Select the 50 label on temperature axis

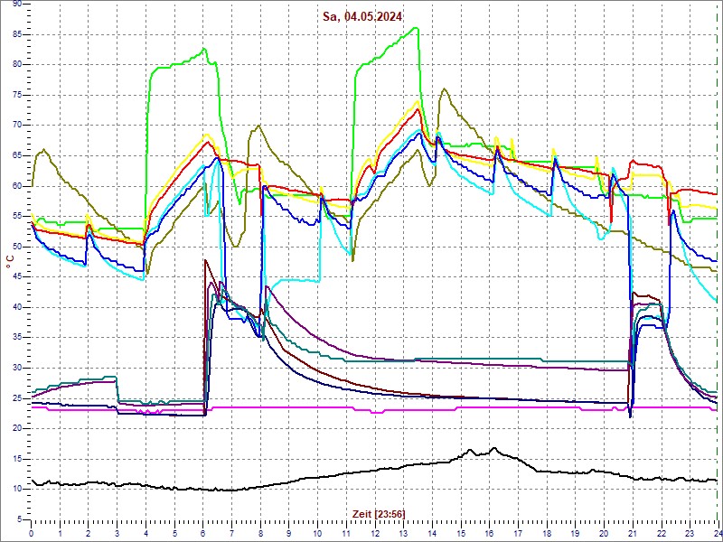[17, 247]
